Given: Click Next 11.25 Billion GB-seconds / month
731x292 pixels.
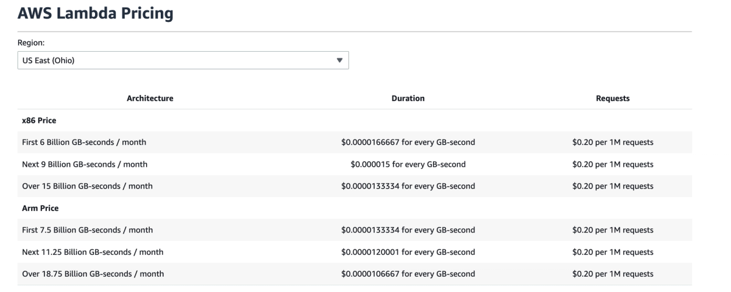Looking at the screenshot, I should coord(93,252).
